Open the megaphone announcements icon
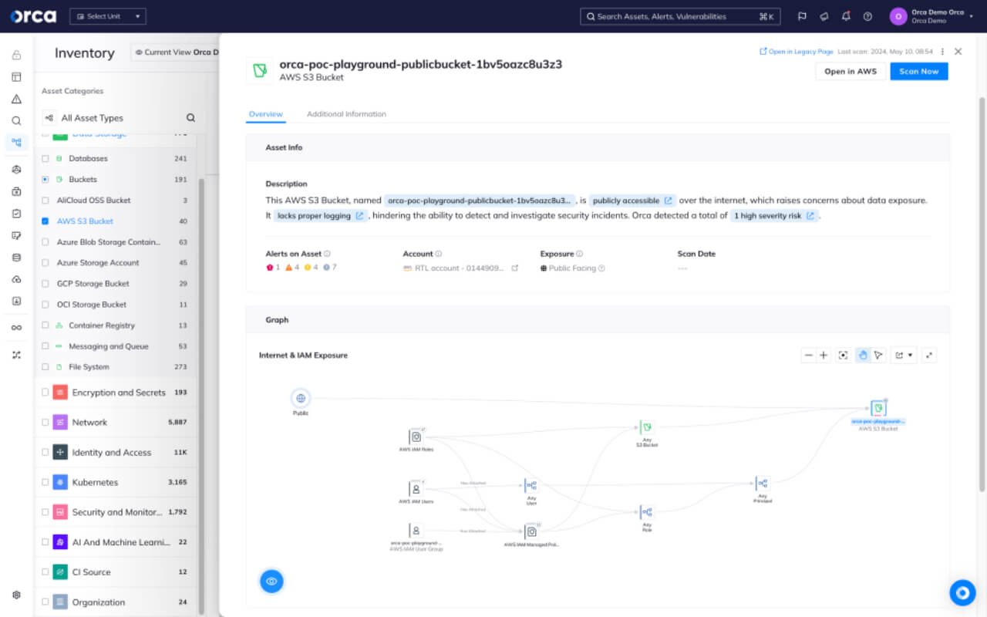This screenshot has width=987, height=617. click(x=824, y=16)
